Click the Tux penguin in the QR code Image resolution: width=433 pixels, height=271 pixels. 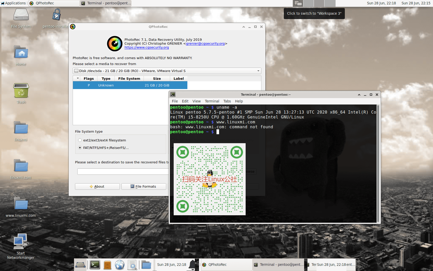[210, 179]
